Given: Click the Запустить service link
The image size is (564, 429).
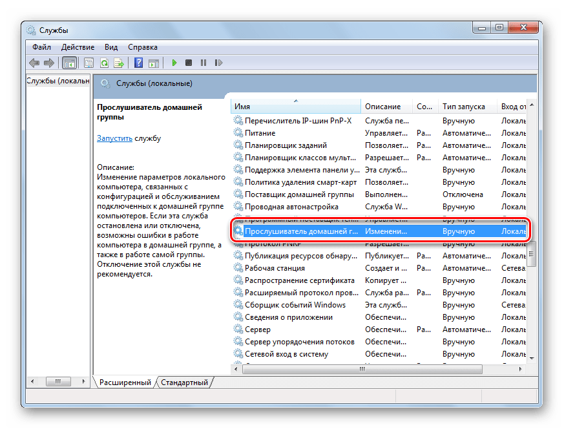Looking at the screenshot, I should tap(114, 138).
